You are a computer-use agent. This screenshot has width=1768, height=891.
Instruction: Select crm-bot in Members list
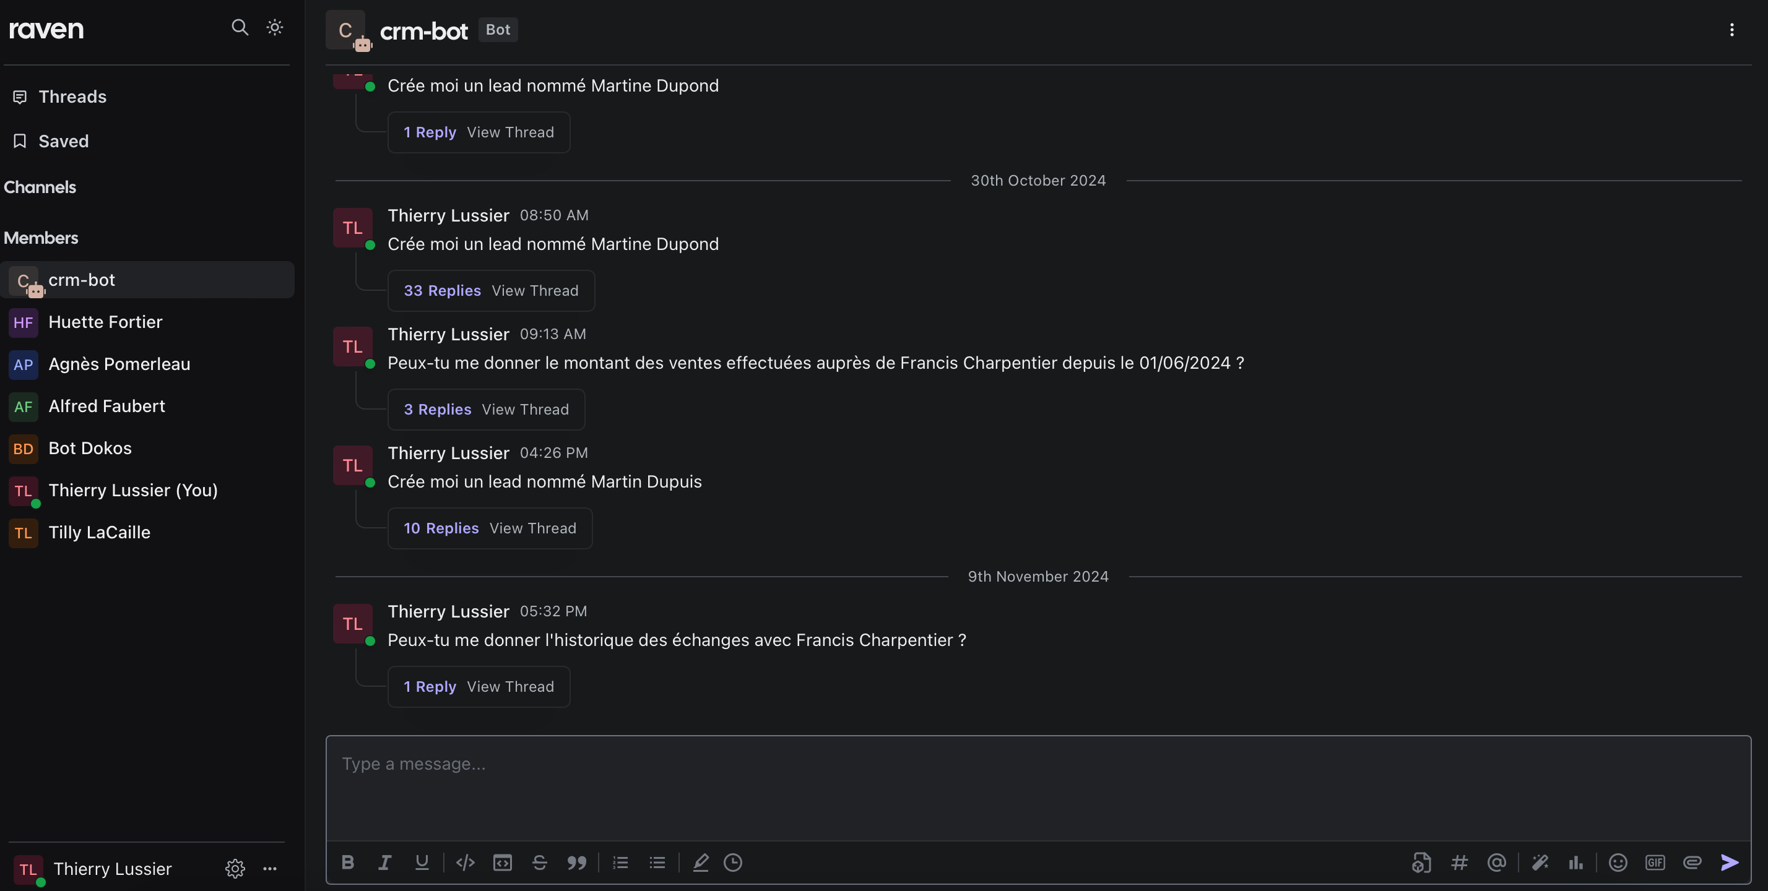pyautogui.click(x=147, y=280)
